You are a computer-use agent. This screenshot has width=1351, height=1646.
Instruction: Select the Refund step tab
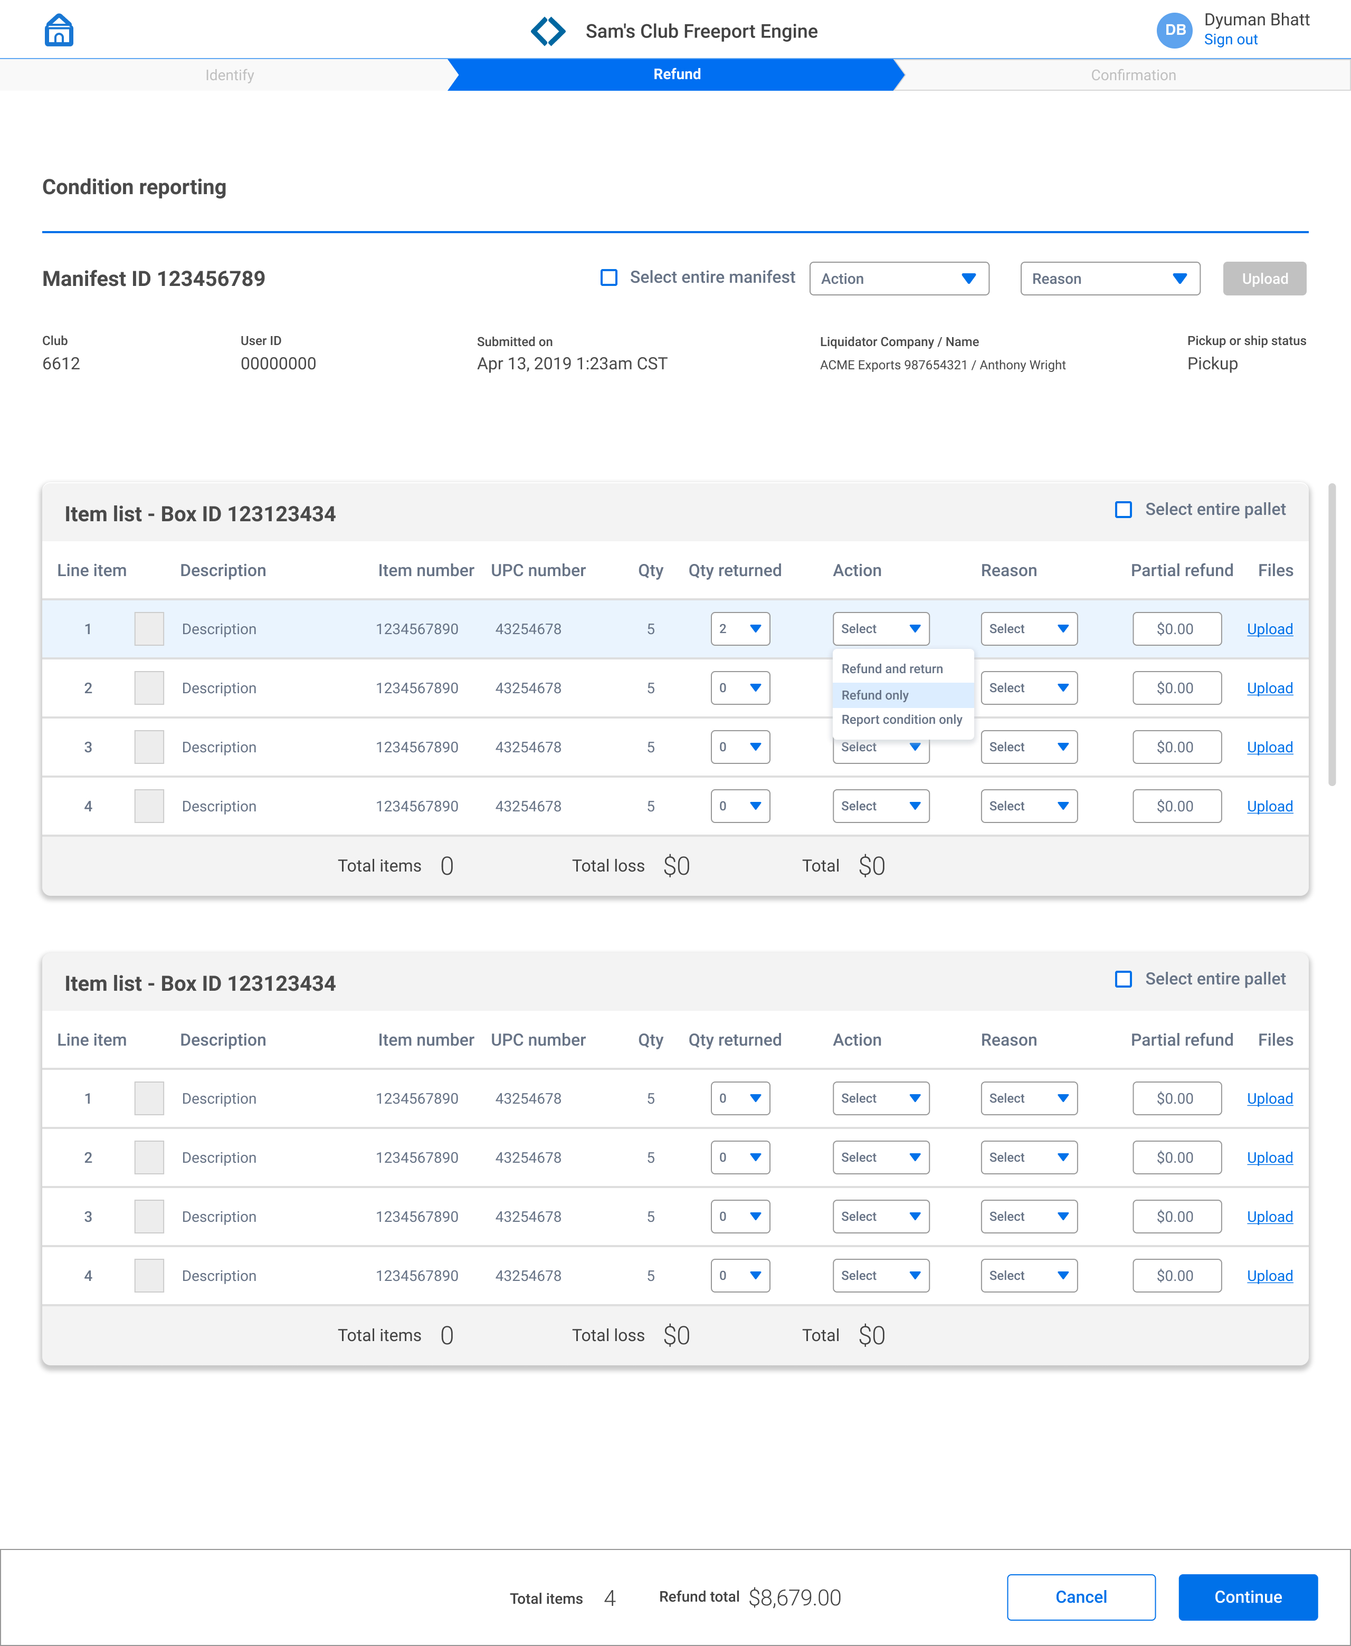tap(676, 74)
